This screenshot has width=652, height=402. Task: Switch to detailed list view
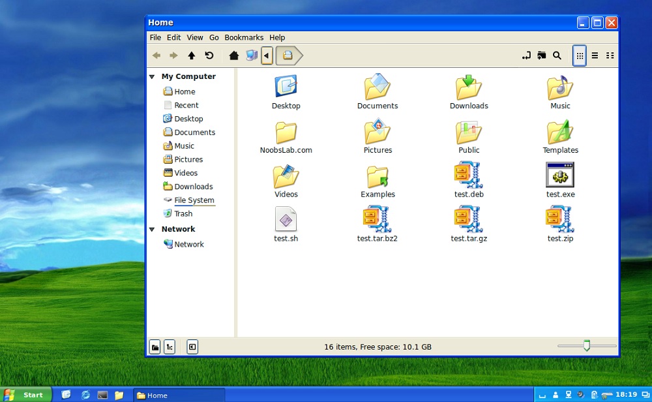(595, 55)
